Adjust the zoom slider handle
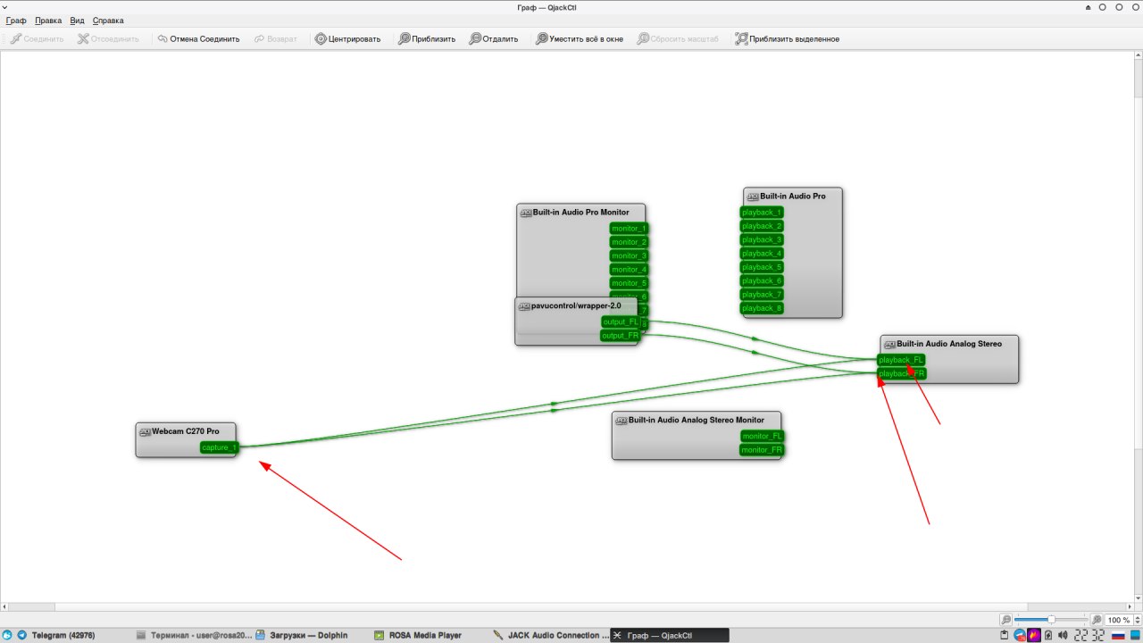The image size is (1143, 643). point(1052,620)
